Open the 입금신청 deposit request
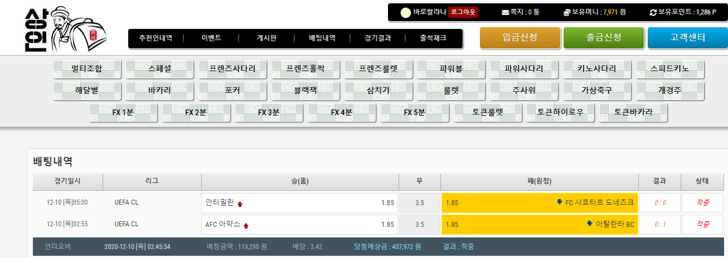The image size is (728, 258). tap(520, 38)
